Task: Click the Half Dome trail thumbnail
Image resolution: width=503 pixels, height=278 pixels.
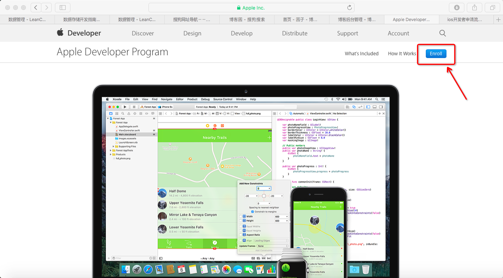Action: coord(162,193)
